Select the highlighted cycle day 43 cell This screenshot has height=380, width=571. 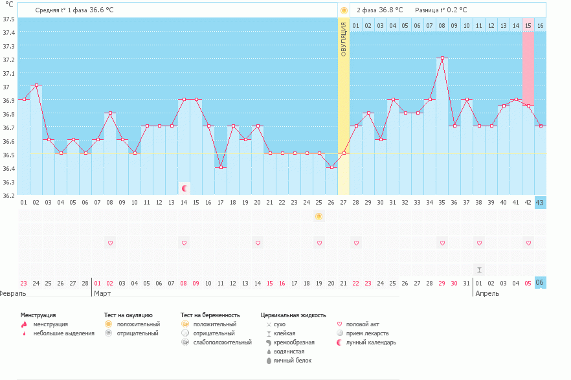[x=540, y=203]
